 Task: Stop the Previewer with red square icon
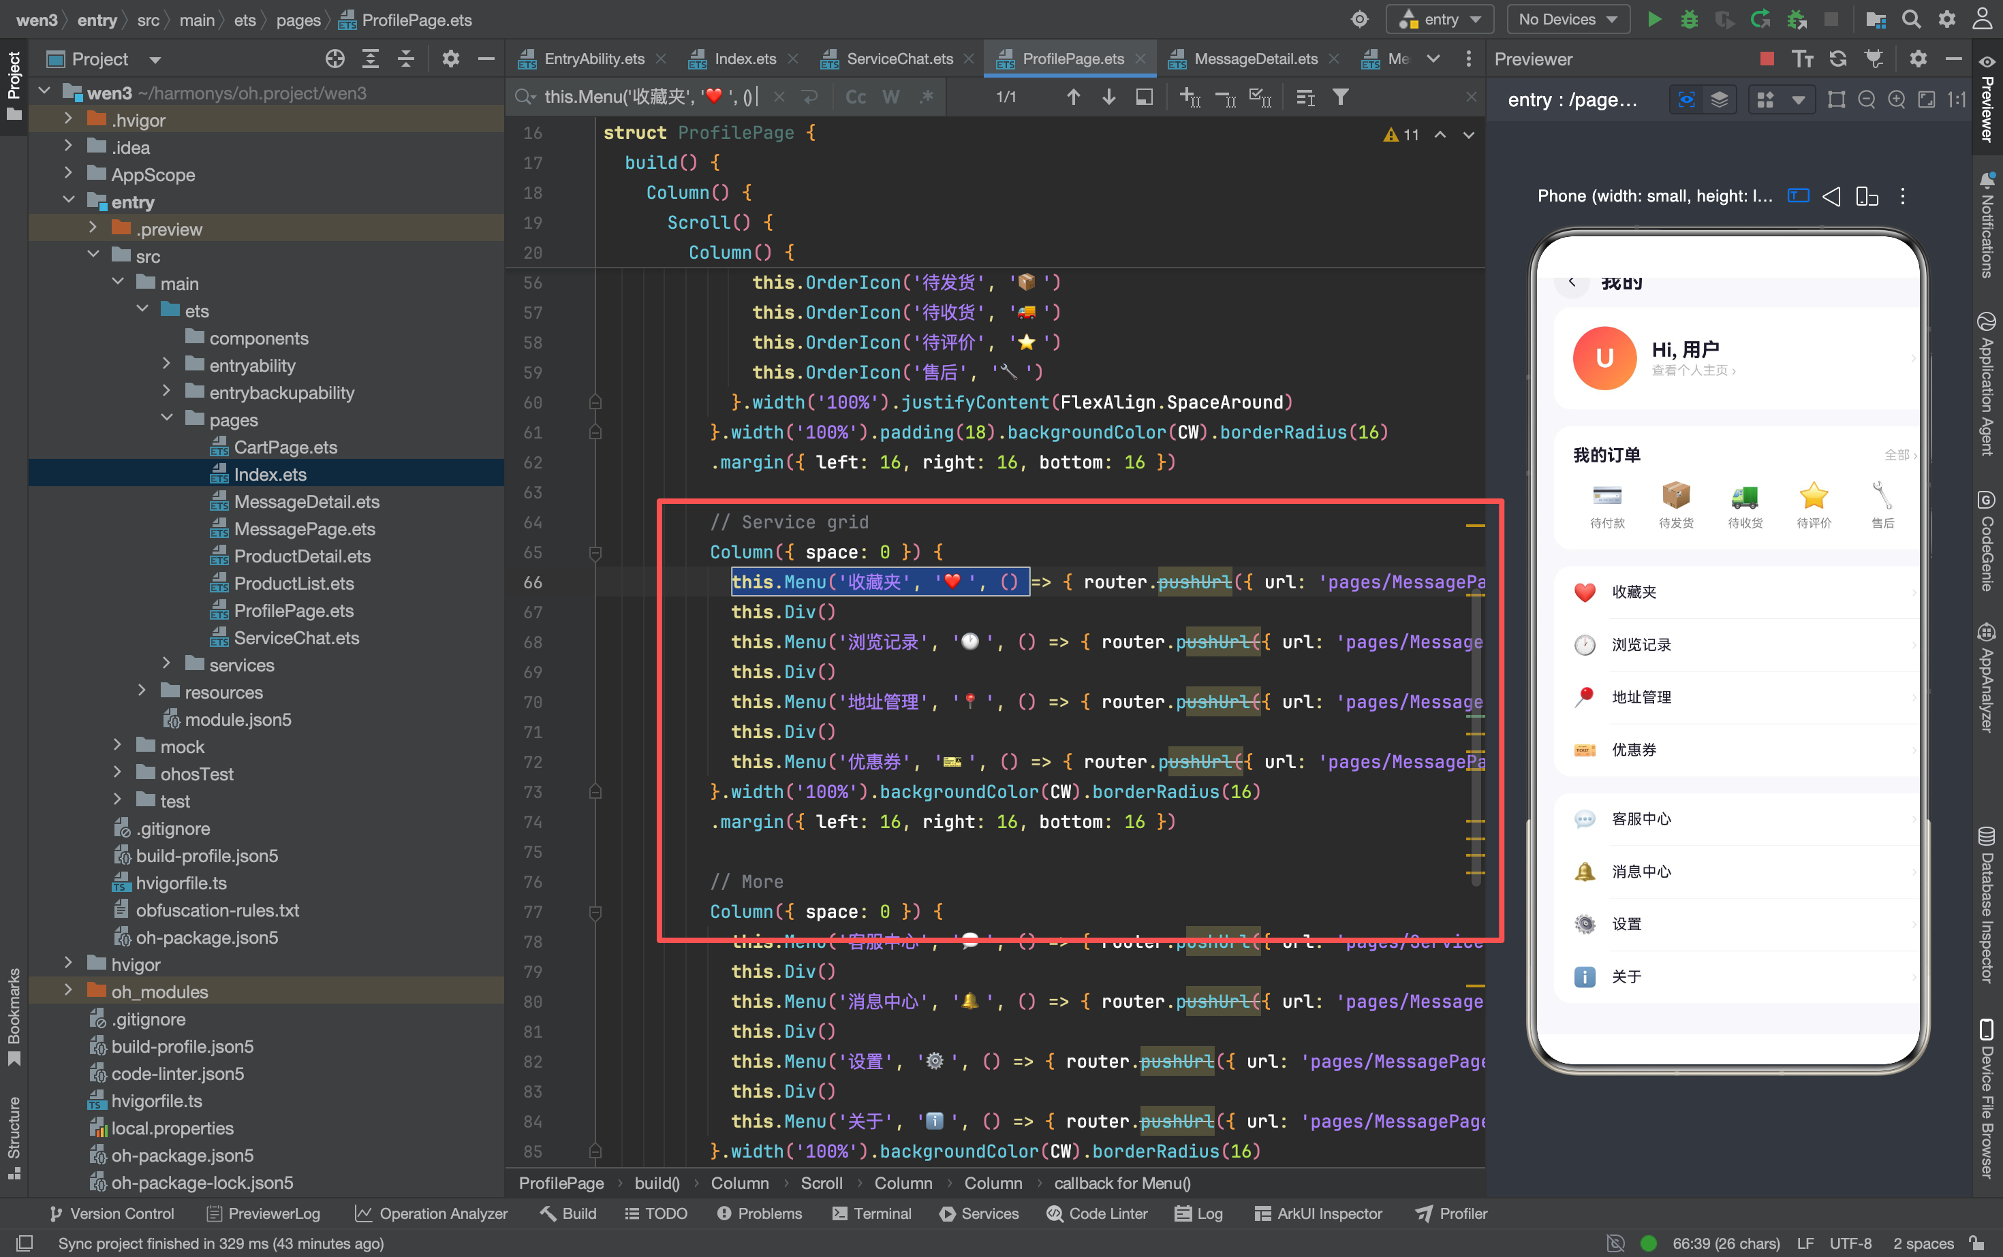1767,58
